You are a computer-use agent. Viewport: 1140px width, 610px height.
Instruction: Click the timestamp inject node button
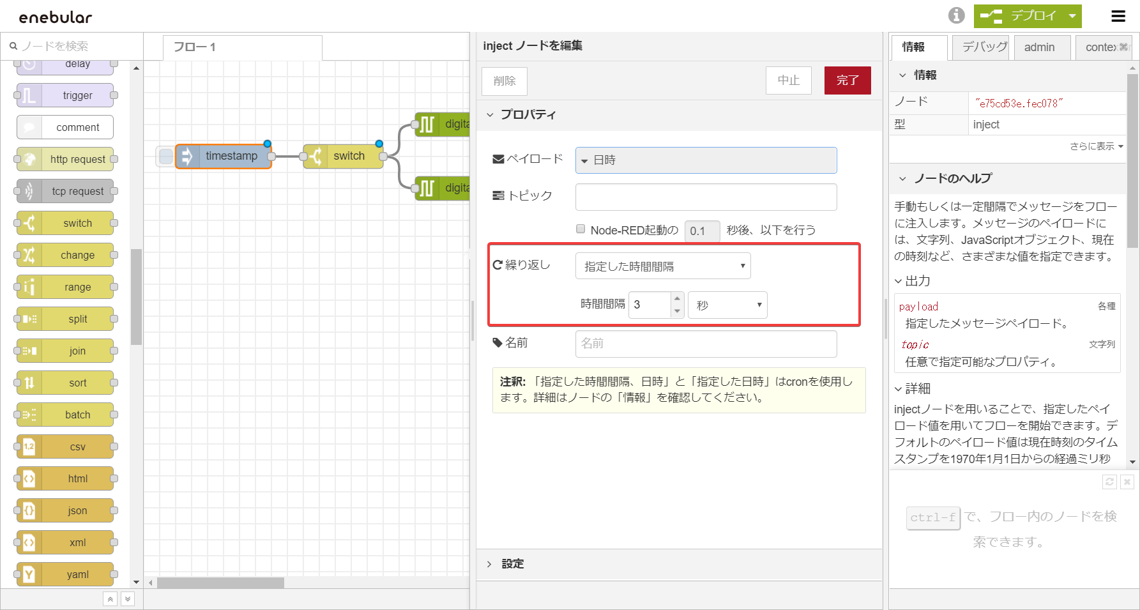point(165,156)
